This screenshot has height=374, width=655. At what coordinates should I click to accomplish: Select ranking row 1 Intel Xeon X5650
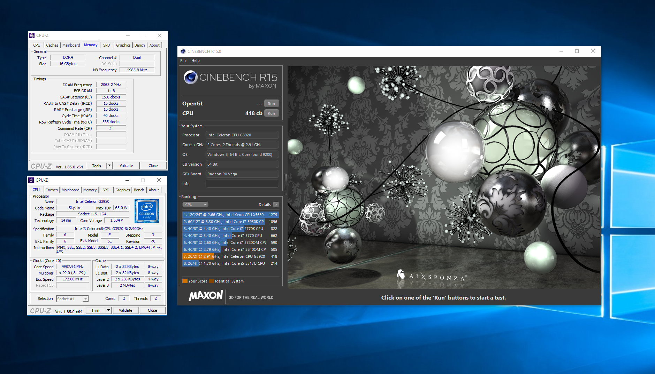(230, 215)
